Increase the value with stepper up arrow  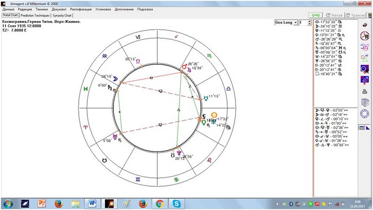coord(309,21)
